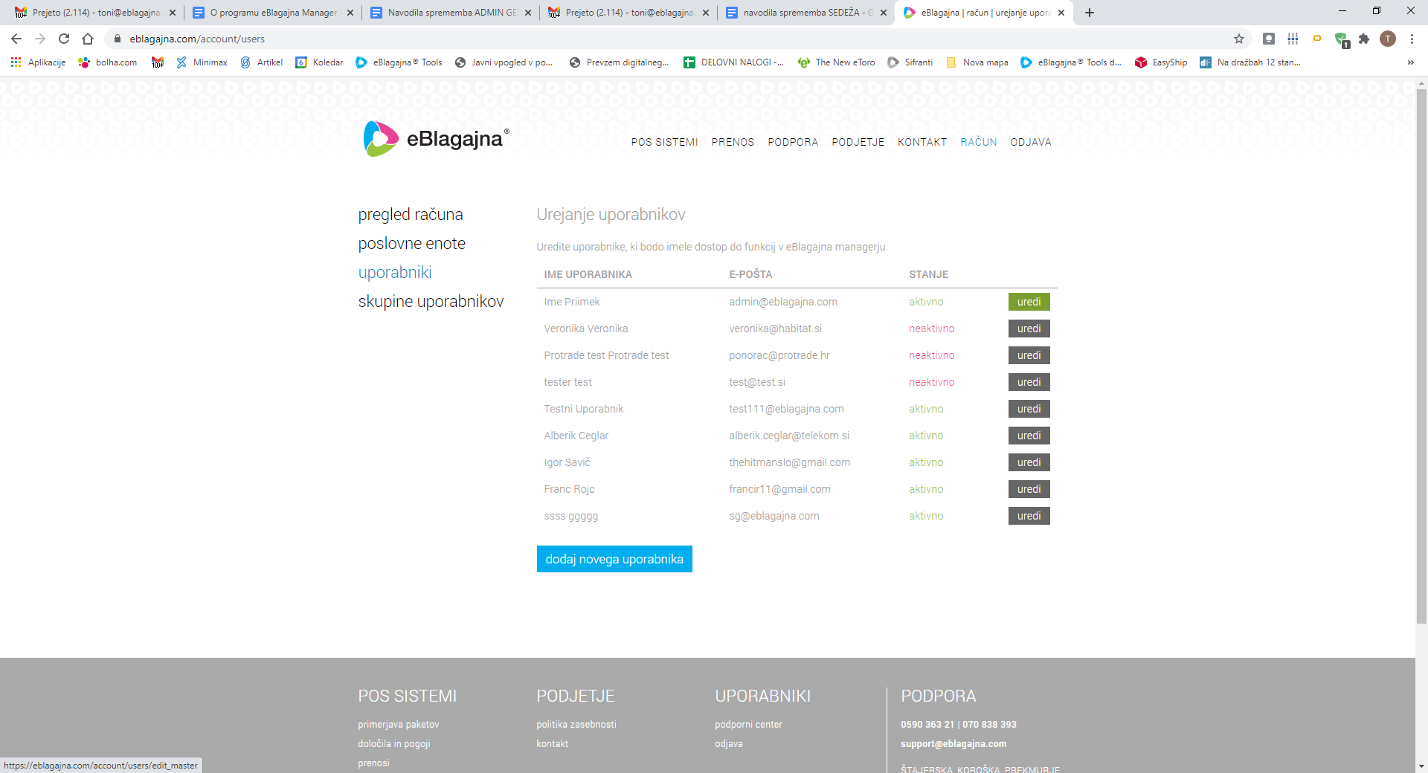1428x773 pixels.
Task: Open Nova mapa bookmark folder
Action: 977,62
